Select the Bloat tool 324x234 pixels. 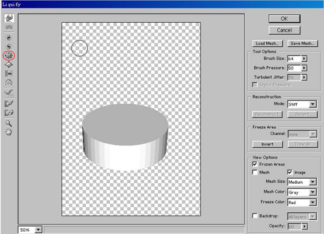pyautogui.click(x=9, y=64)
